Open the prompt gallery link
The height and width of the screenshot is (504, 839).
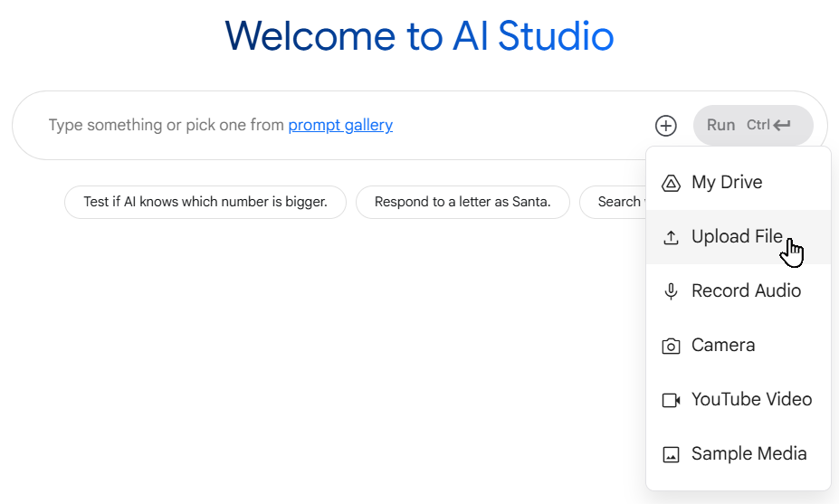pyautogui.click(x=340, y=125)
